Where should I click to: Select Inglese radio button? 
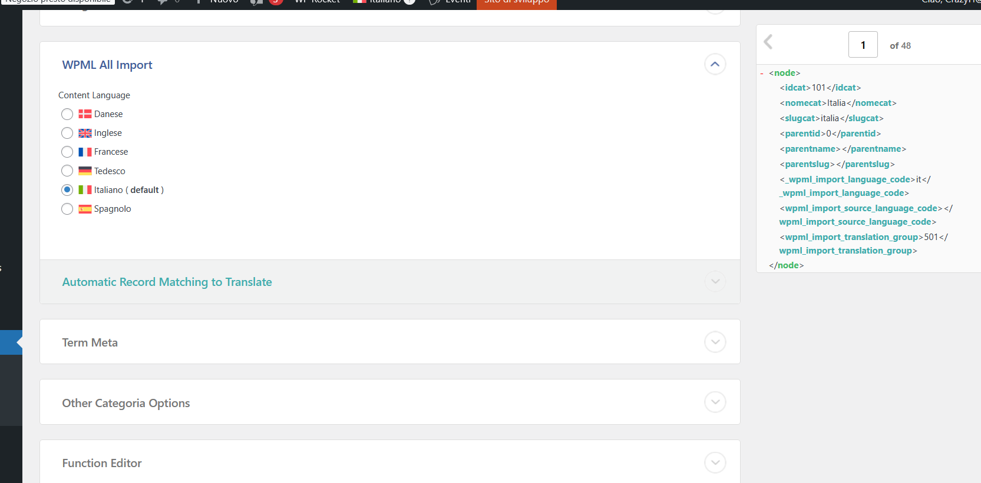pos(67,133)
